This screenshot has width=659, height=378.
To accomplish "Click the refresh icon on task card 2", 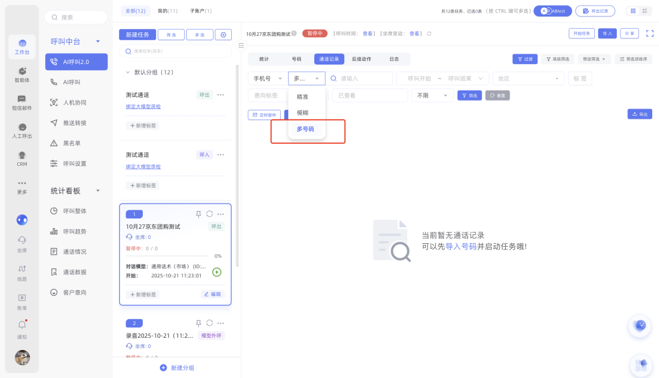I will [209, 323].
